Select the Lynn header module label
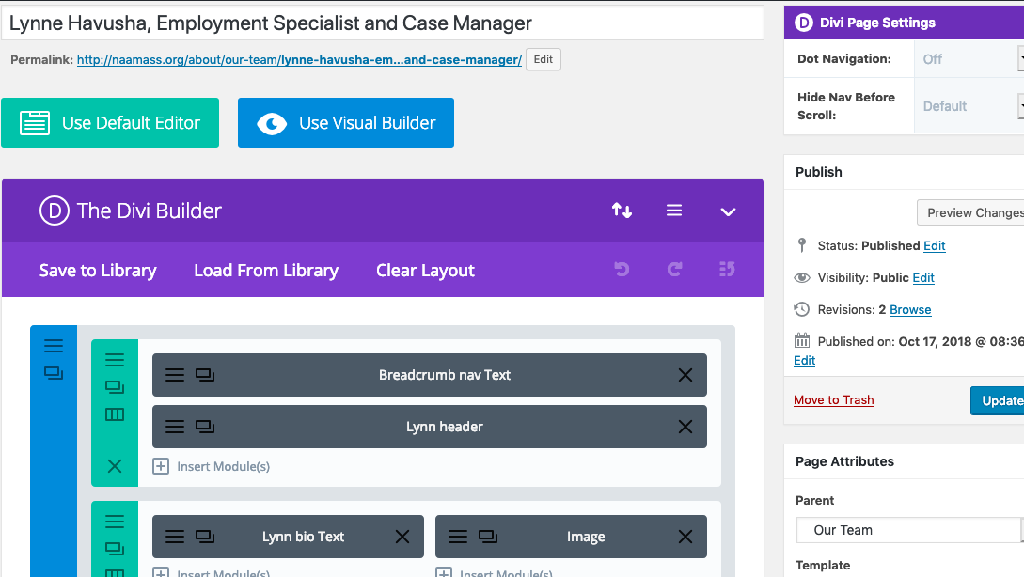 [445, 427]
